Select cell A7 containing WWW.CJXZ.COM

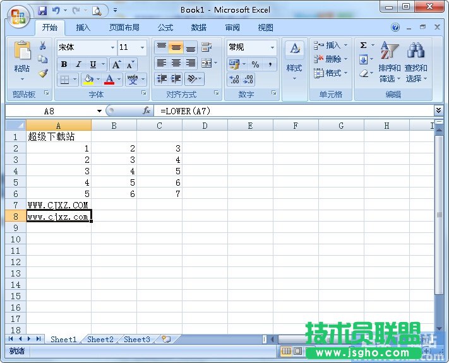(58, 205)
